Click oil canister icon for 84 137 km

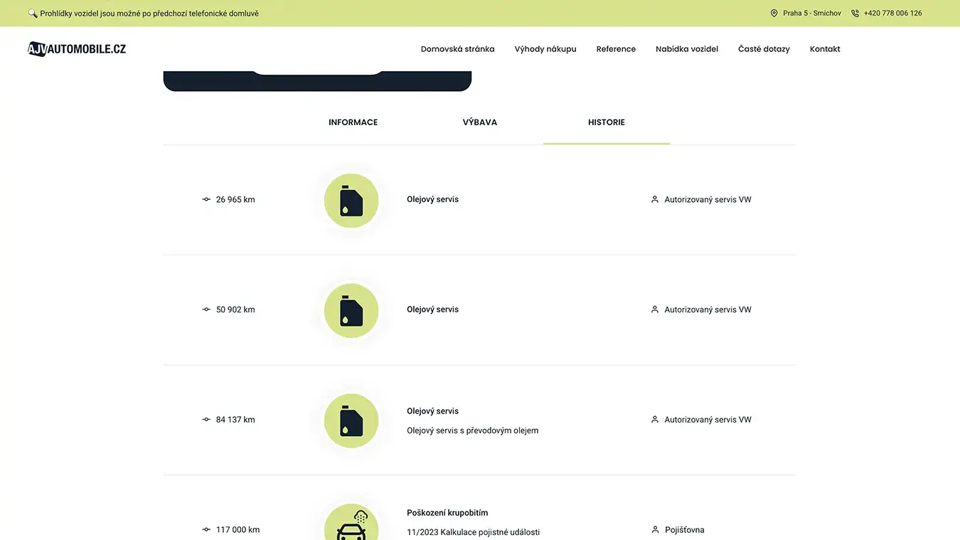click(351, 420)
